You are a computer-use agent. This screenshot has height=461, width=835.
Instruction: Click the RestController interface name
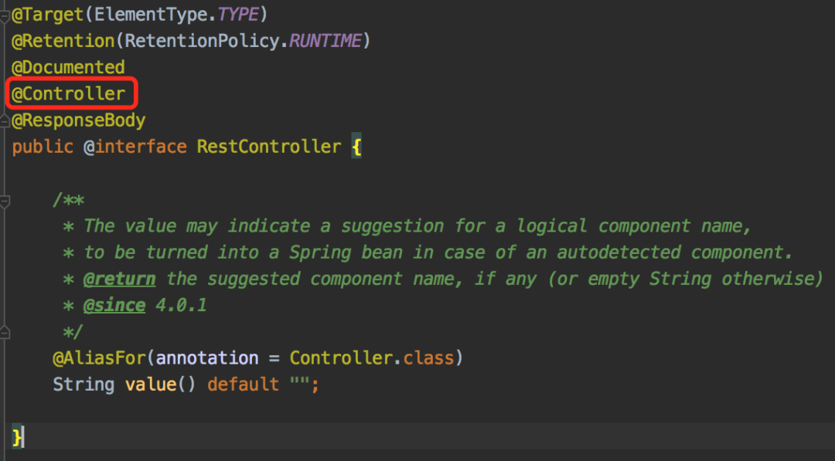269,147
